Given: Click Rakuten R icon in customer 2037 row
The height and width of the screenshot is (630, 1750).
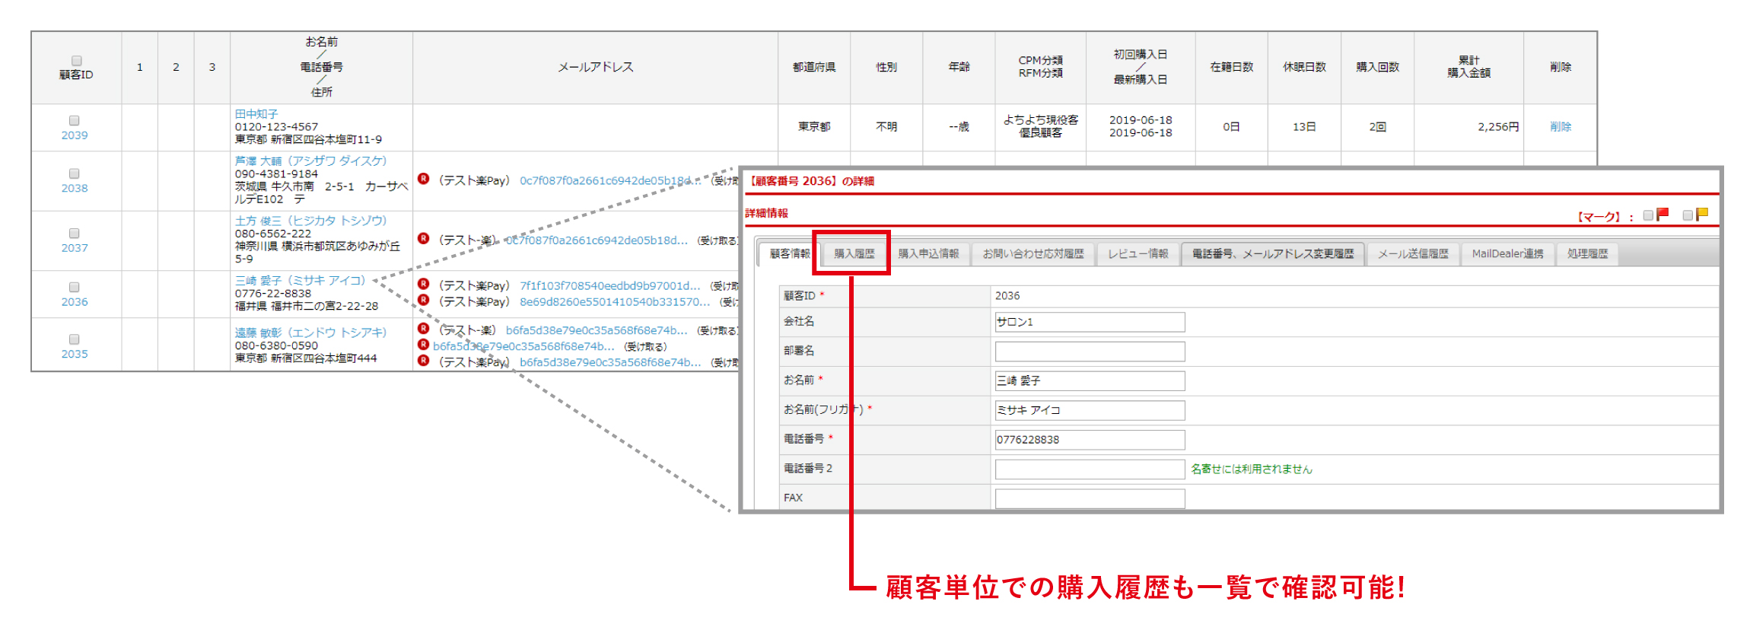Looking at the screenshot, I should (x=424, y=239).
